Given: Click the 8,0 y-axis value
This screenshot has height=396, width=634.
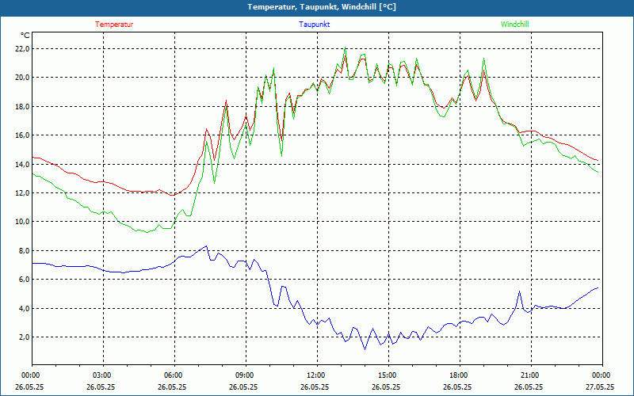Looking at the screenshot, I should [25, 251].
